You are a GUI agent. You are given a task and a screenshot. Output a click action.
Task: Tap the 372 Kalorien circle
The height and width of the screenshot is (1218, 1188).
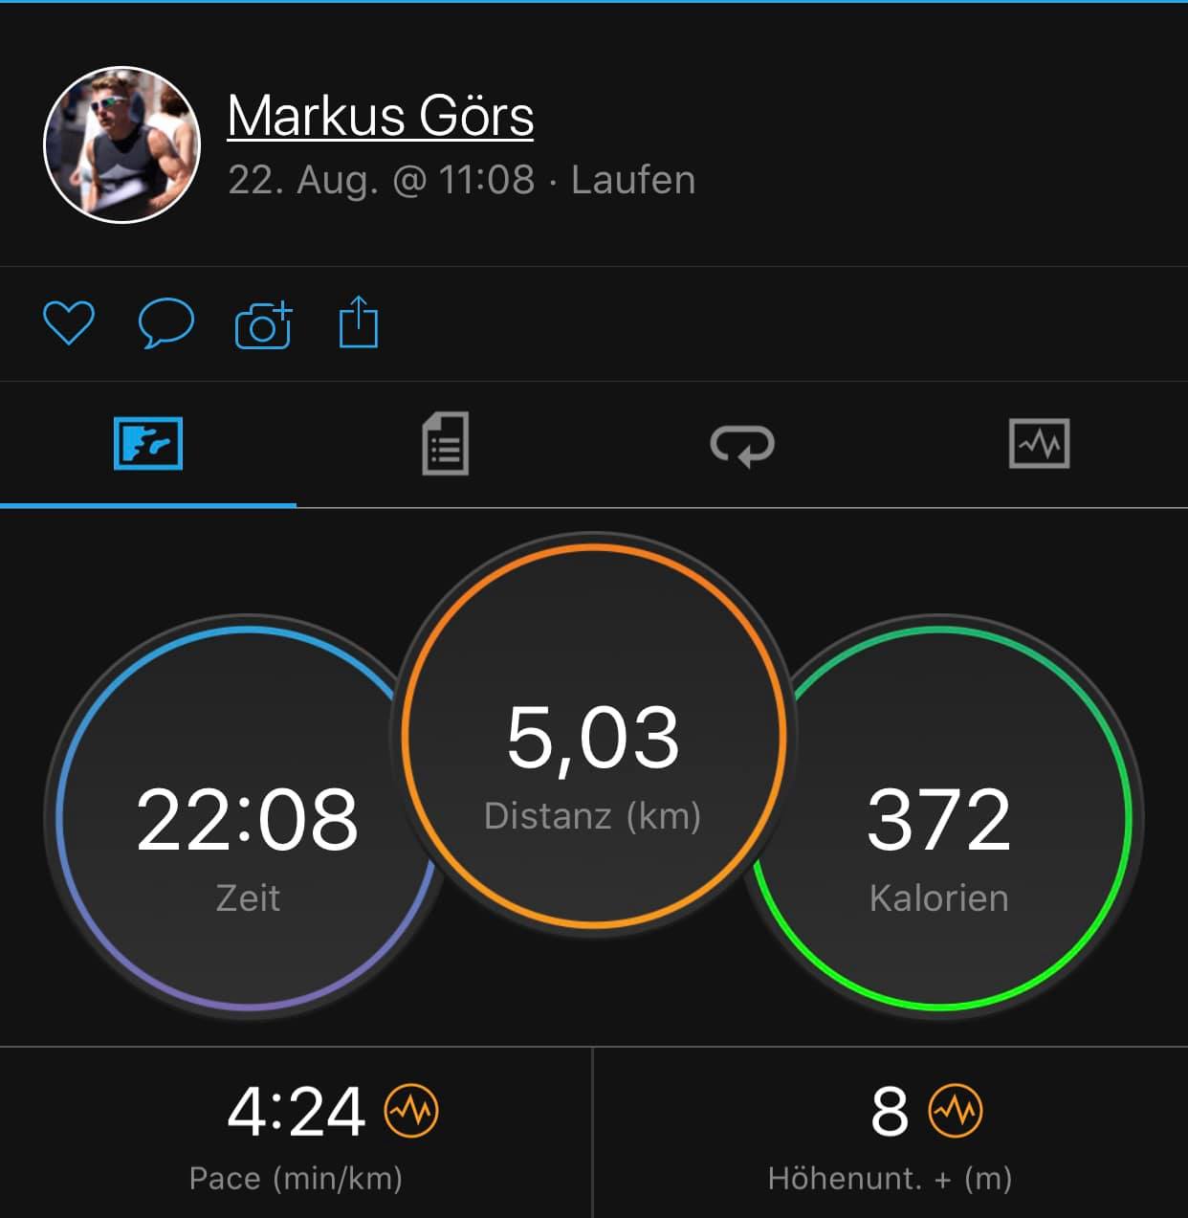click(939, 819)
